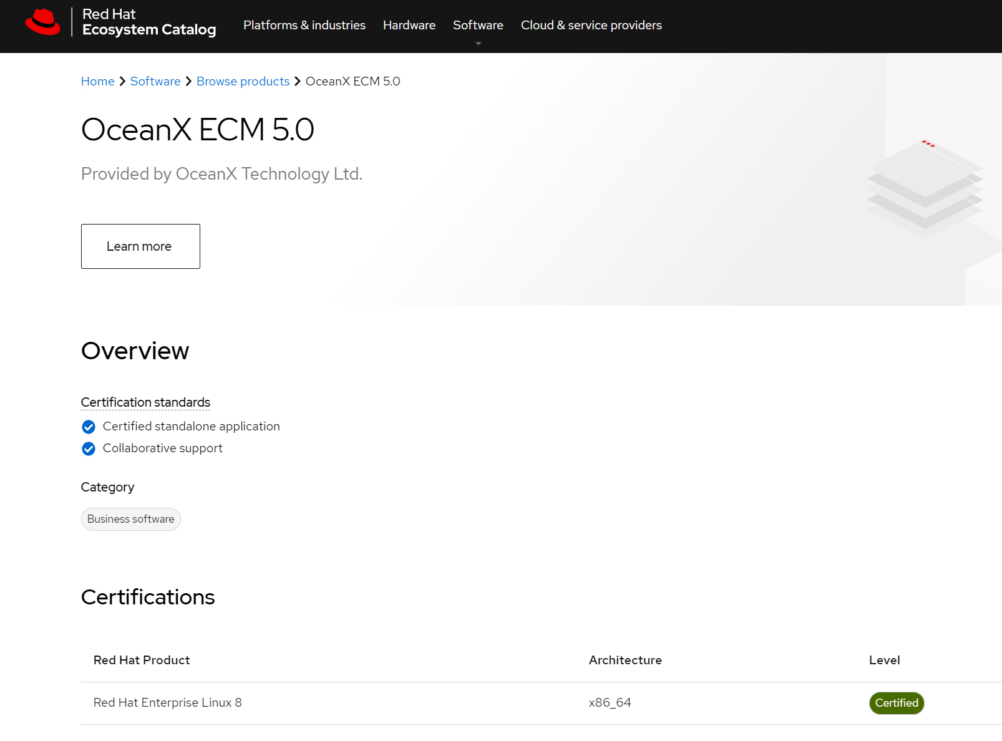Click the Red Hat fedora logo
The height and width of the screenshot is (741, 1002).
point(42,22)
